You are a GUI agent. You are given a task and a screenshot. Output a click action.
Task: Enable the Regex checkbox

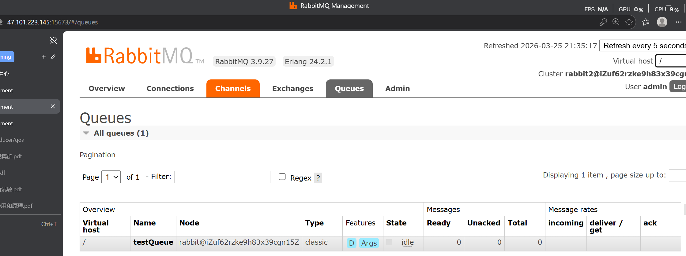pyautogui.click(x=282, y=177)
